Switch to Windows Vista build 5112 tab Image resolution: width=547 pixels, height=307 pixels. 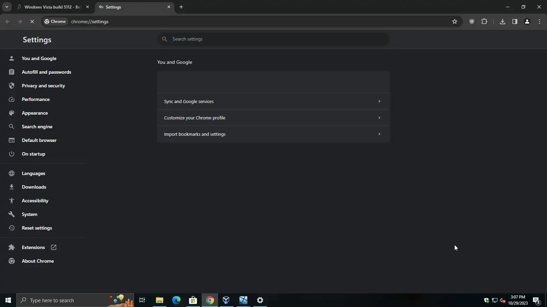53,7
